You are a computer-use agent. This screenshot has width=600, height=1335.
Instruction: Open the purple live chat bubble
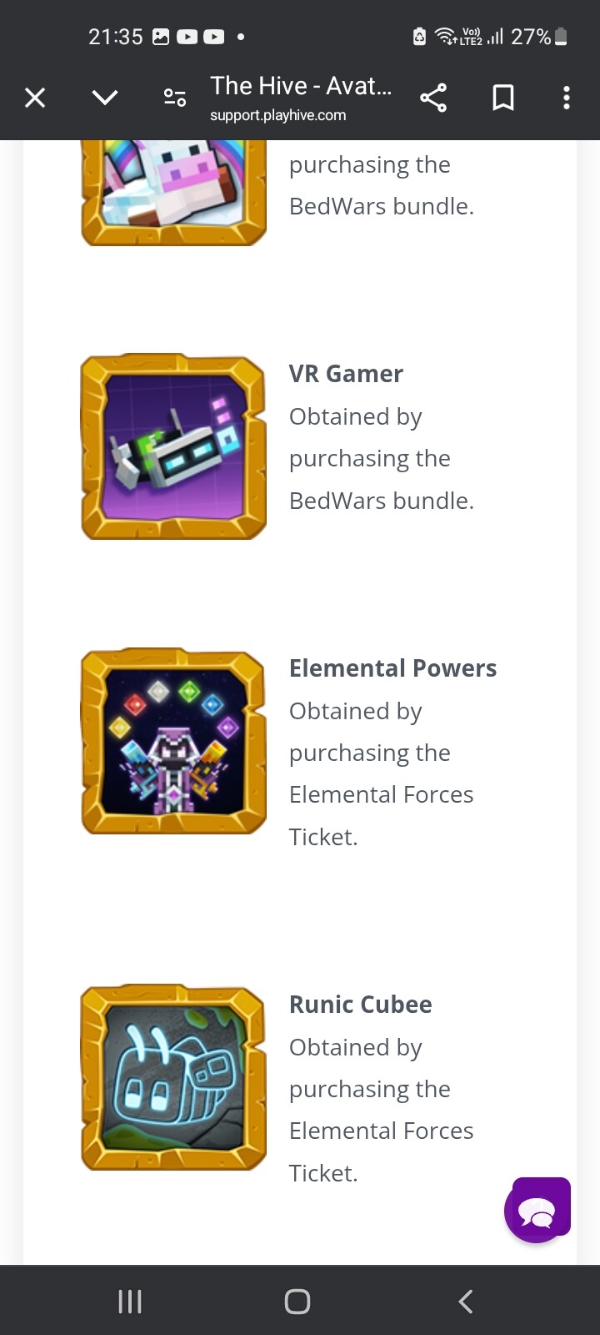(537, 1210)
